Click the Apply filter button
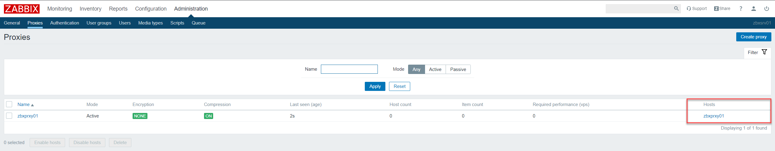775x151 pixels. (375, 86)
